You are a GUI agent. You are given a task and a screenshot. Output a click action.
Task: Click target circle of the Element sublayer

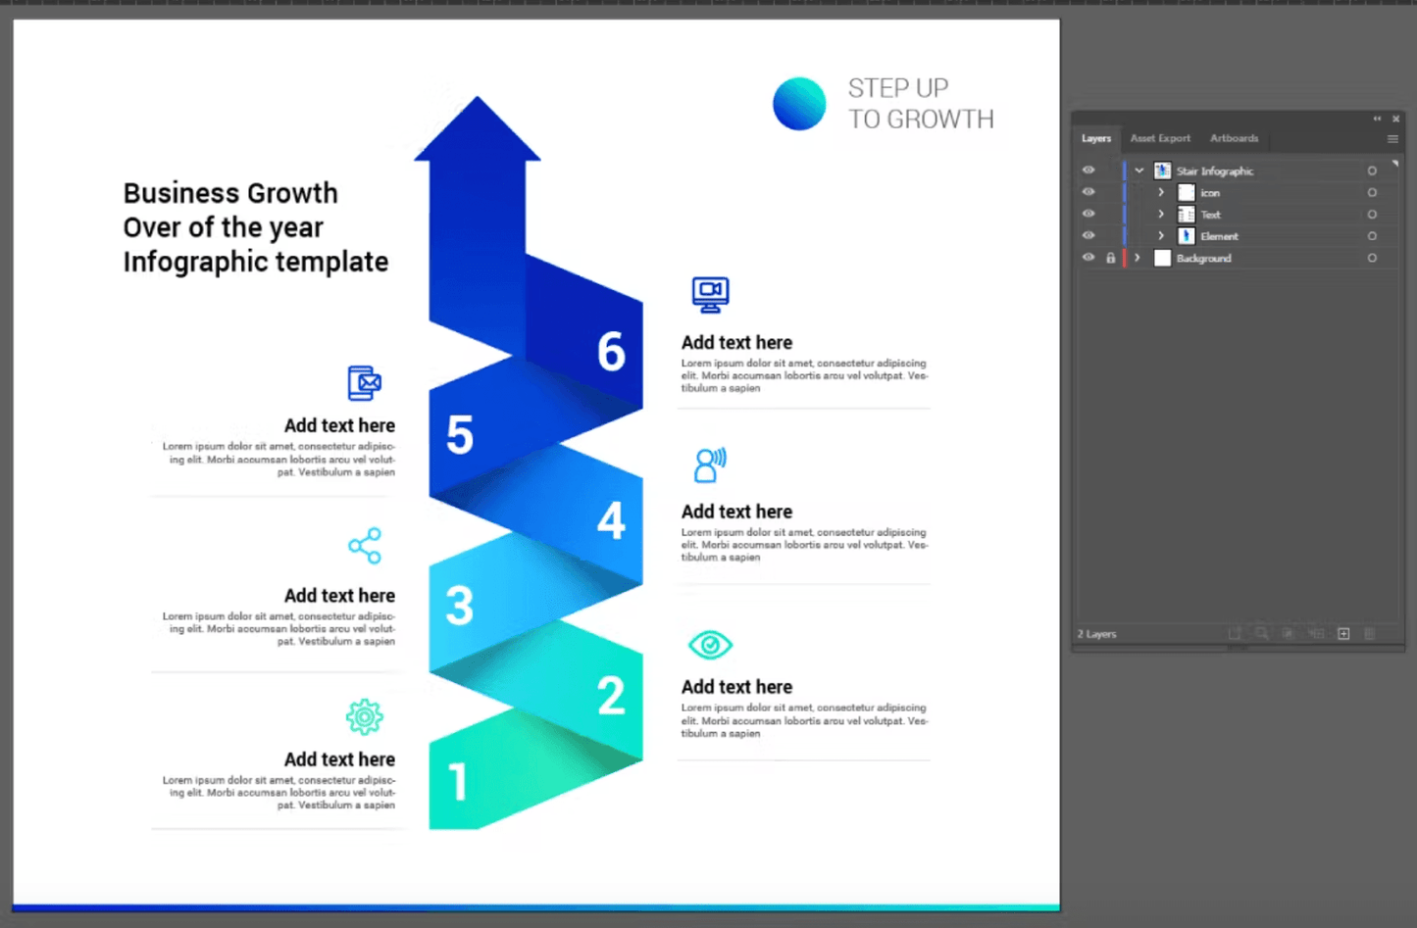click(x=1372, y=236)
